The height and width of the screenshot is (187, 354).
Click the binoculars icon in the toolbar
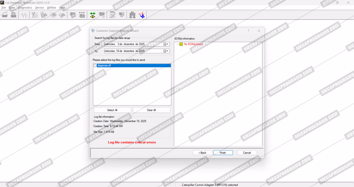(x=132, y=15)
